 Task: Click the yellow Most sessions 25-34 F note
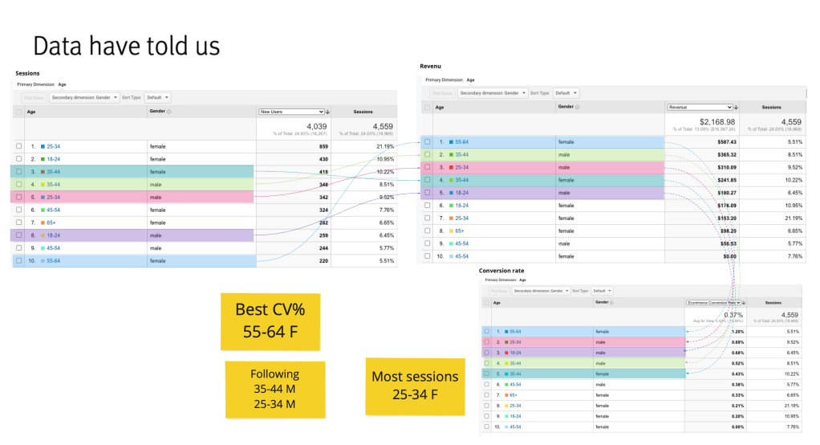coord(415,386)
